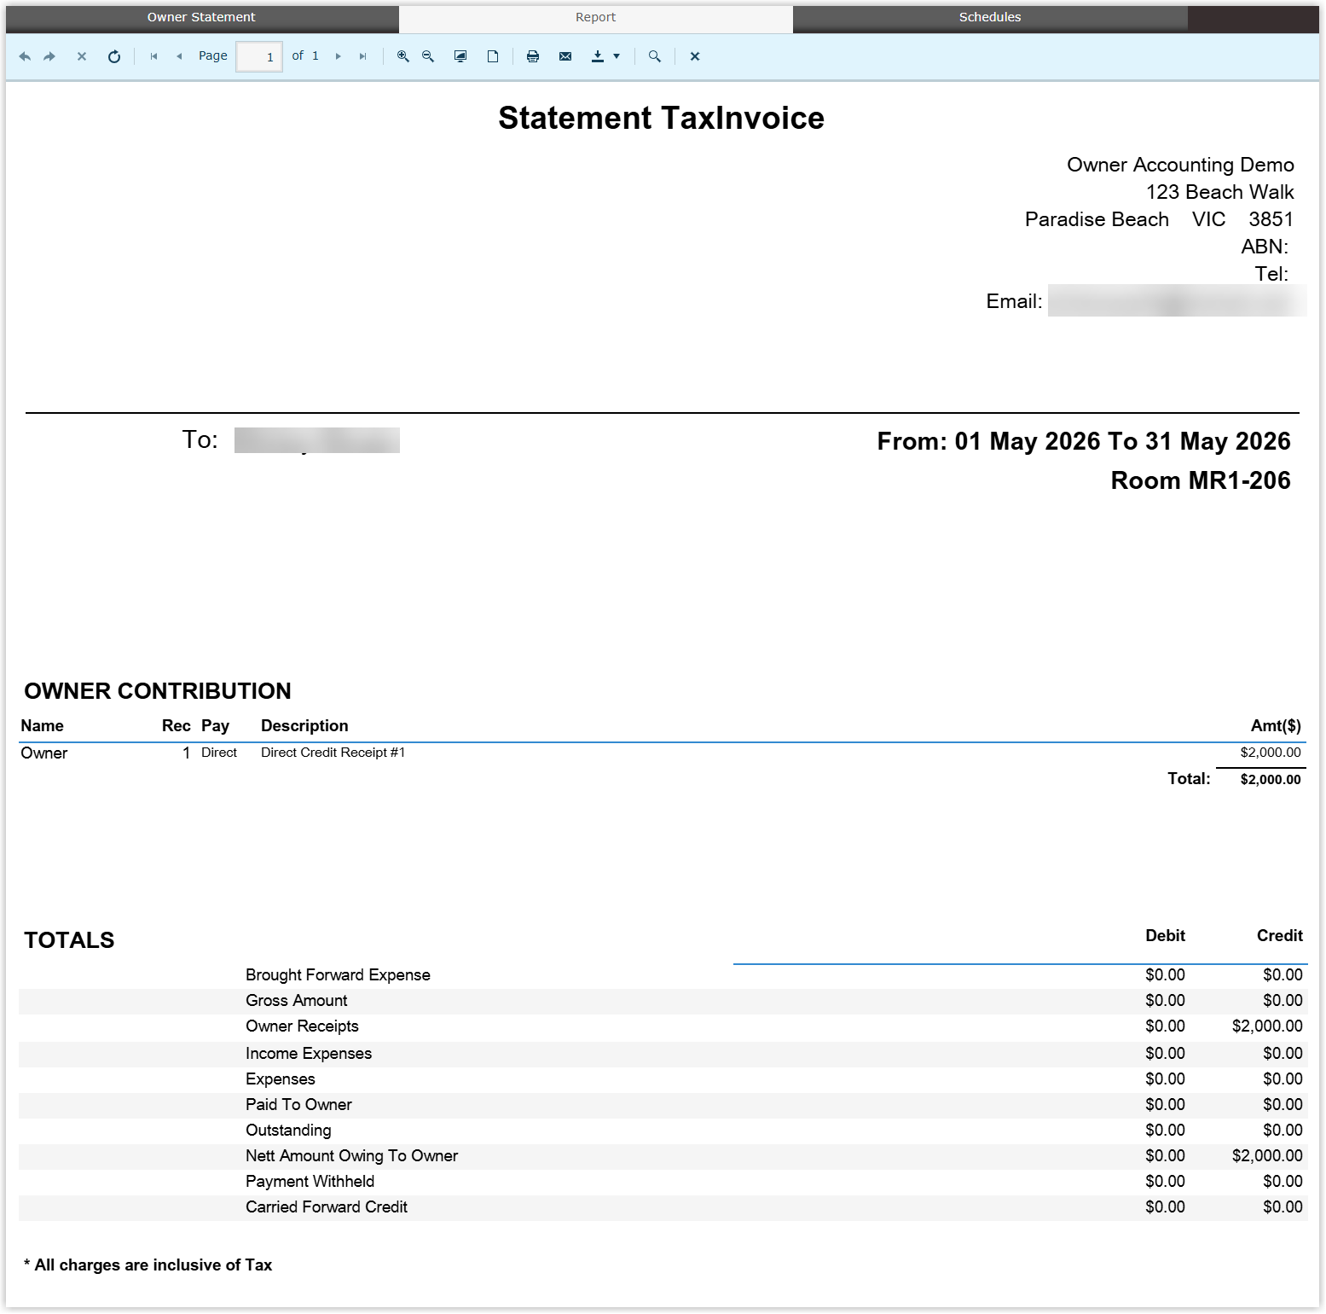Click the Owner Receipts row label
Screen dimensions: 1326x1314
pyautogui.click(x=302, y=1026)
